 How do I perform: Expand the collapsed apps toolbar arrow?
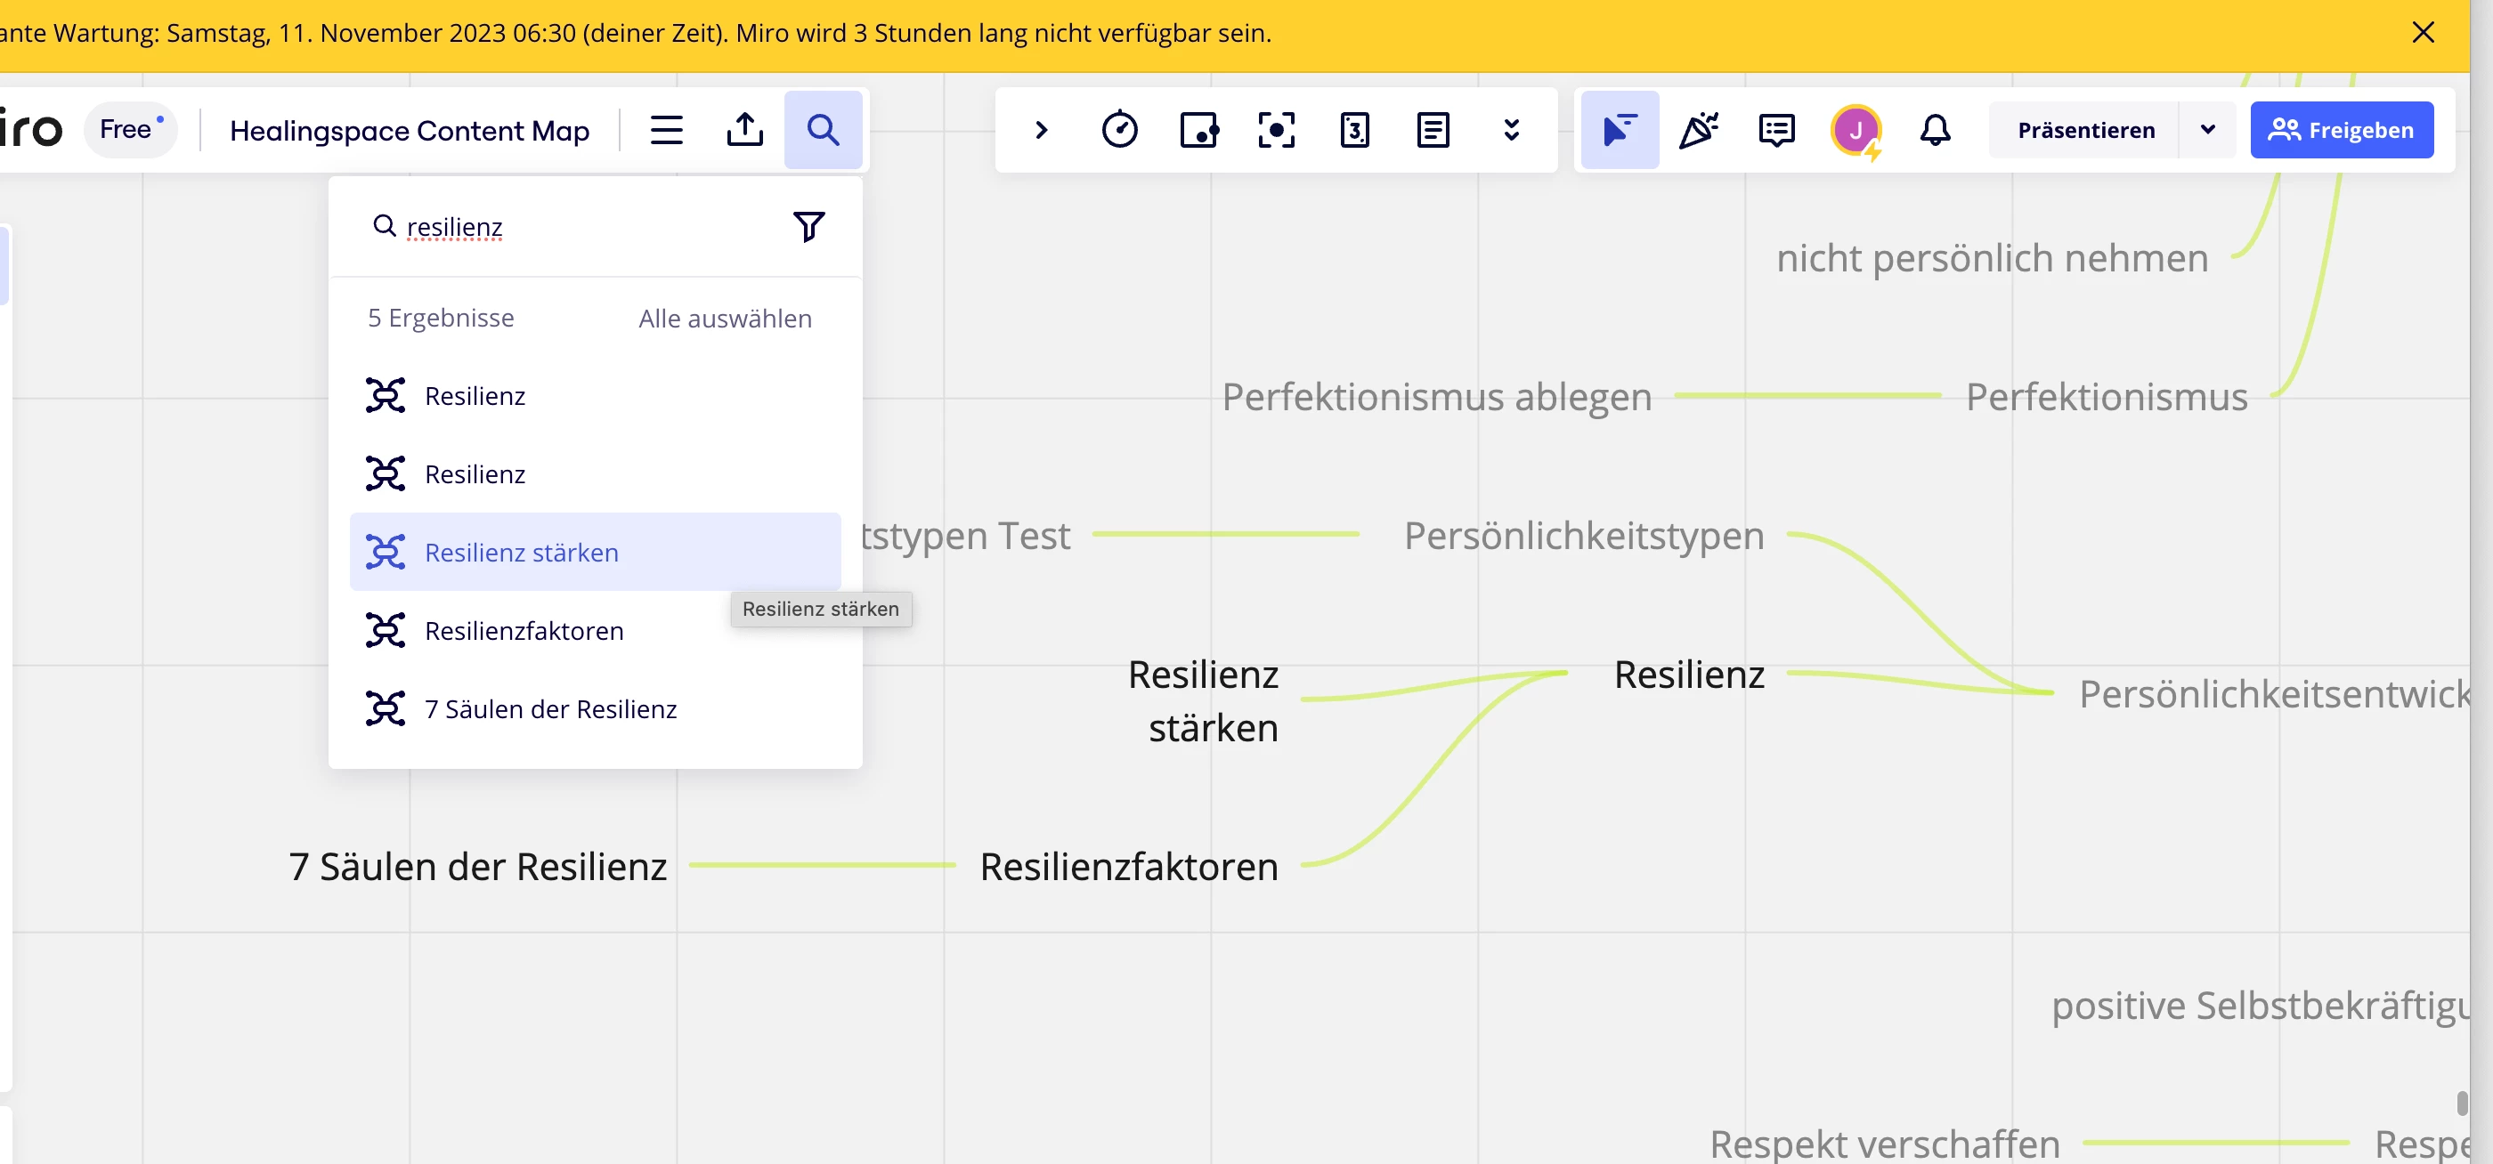click(1042, 130)
